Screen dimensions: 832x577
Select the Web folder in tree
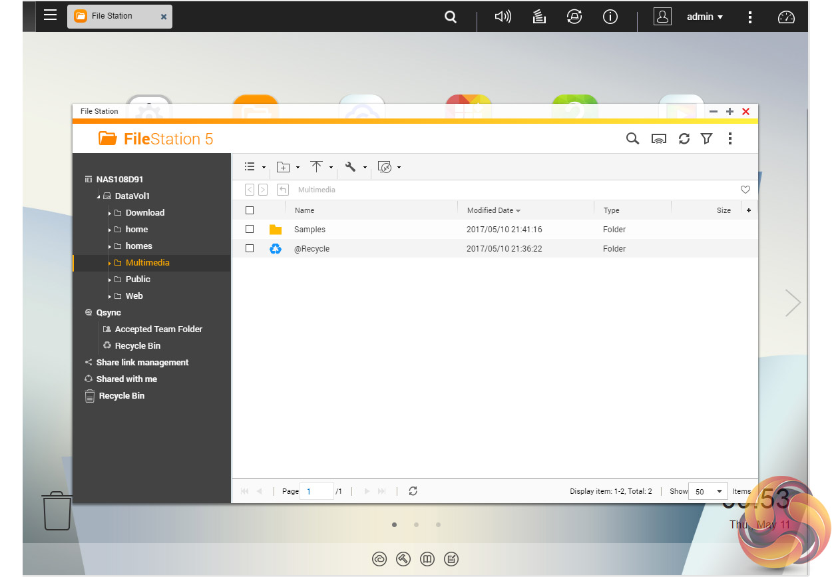point(134,296)
